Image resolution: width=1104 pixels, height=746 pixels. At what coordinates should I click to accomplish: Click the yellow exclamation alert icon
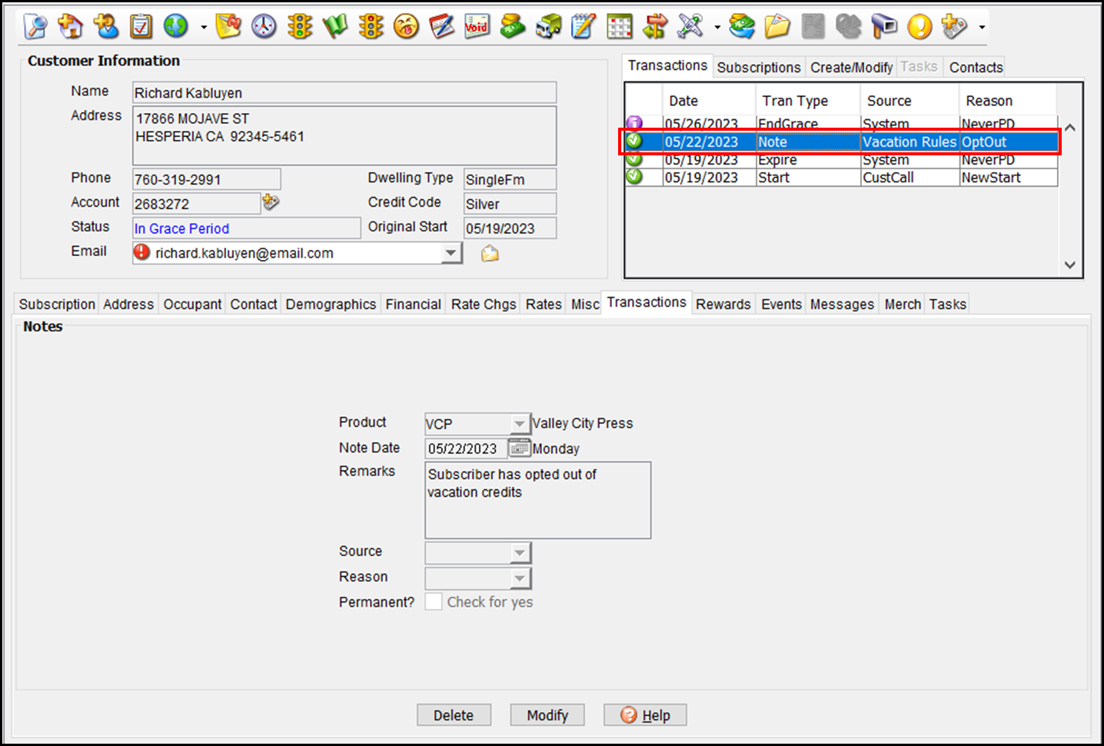click(x=919, y=27)
